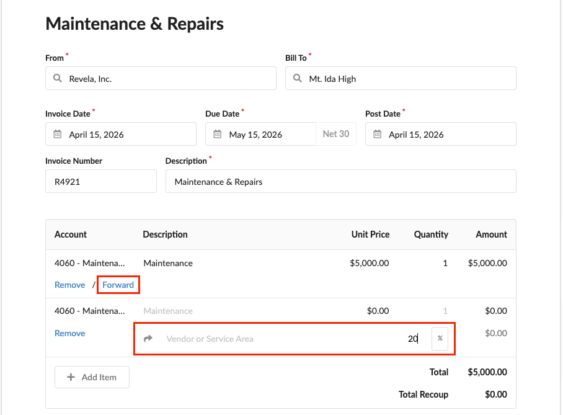Click the greyed quantity 1 in second row
The height and width of the screenshot is (415, 563).
click(x=445, y=311)
